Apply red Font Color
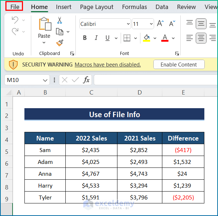The height and width of the screenshot is (216, 218). [x=165, y=38]
